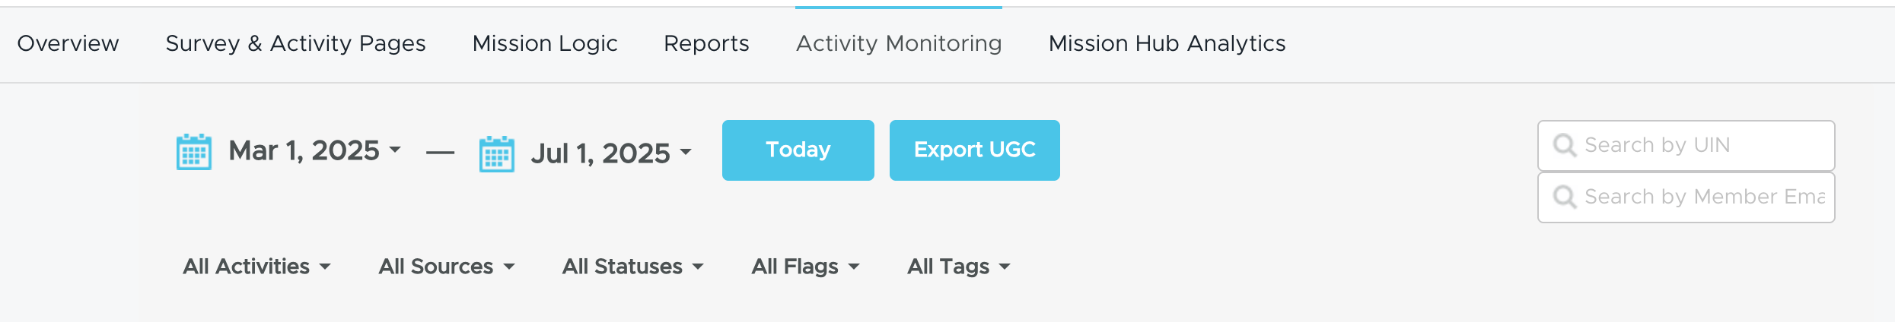Expand the All Statuses filter
The width and height of the screenshot is (1895, 322).
pyautogui.click(x=633, y=267)
